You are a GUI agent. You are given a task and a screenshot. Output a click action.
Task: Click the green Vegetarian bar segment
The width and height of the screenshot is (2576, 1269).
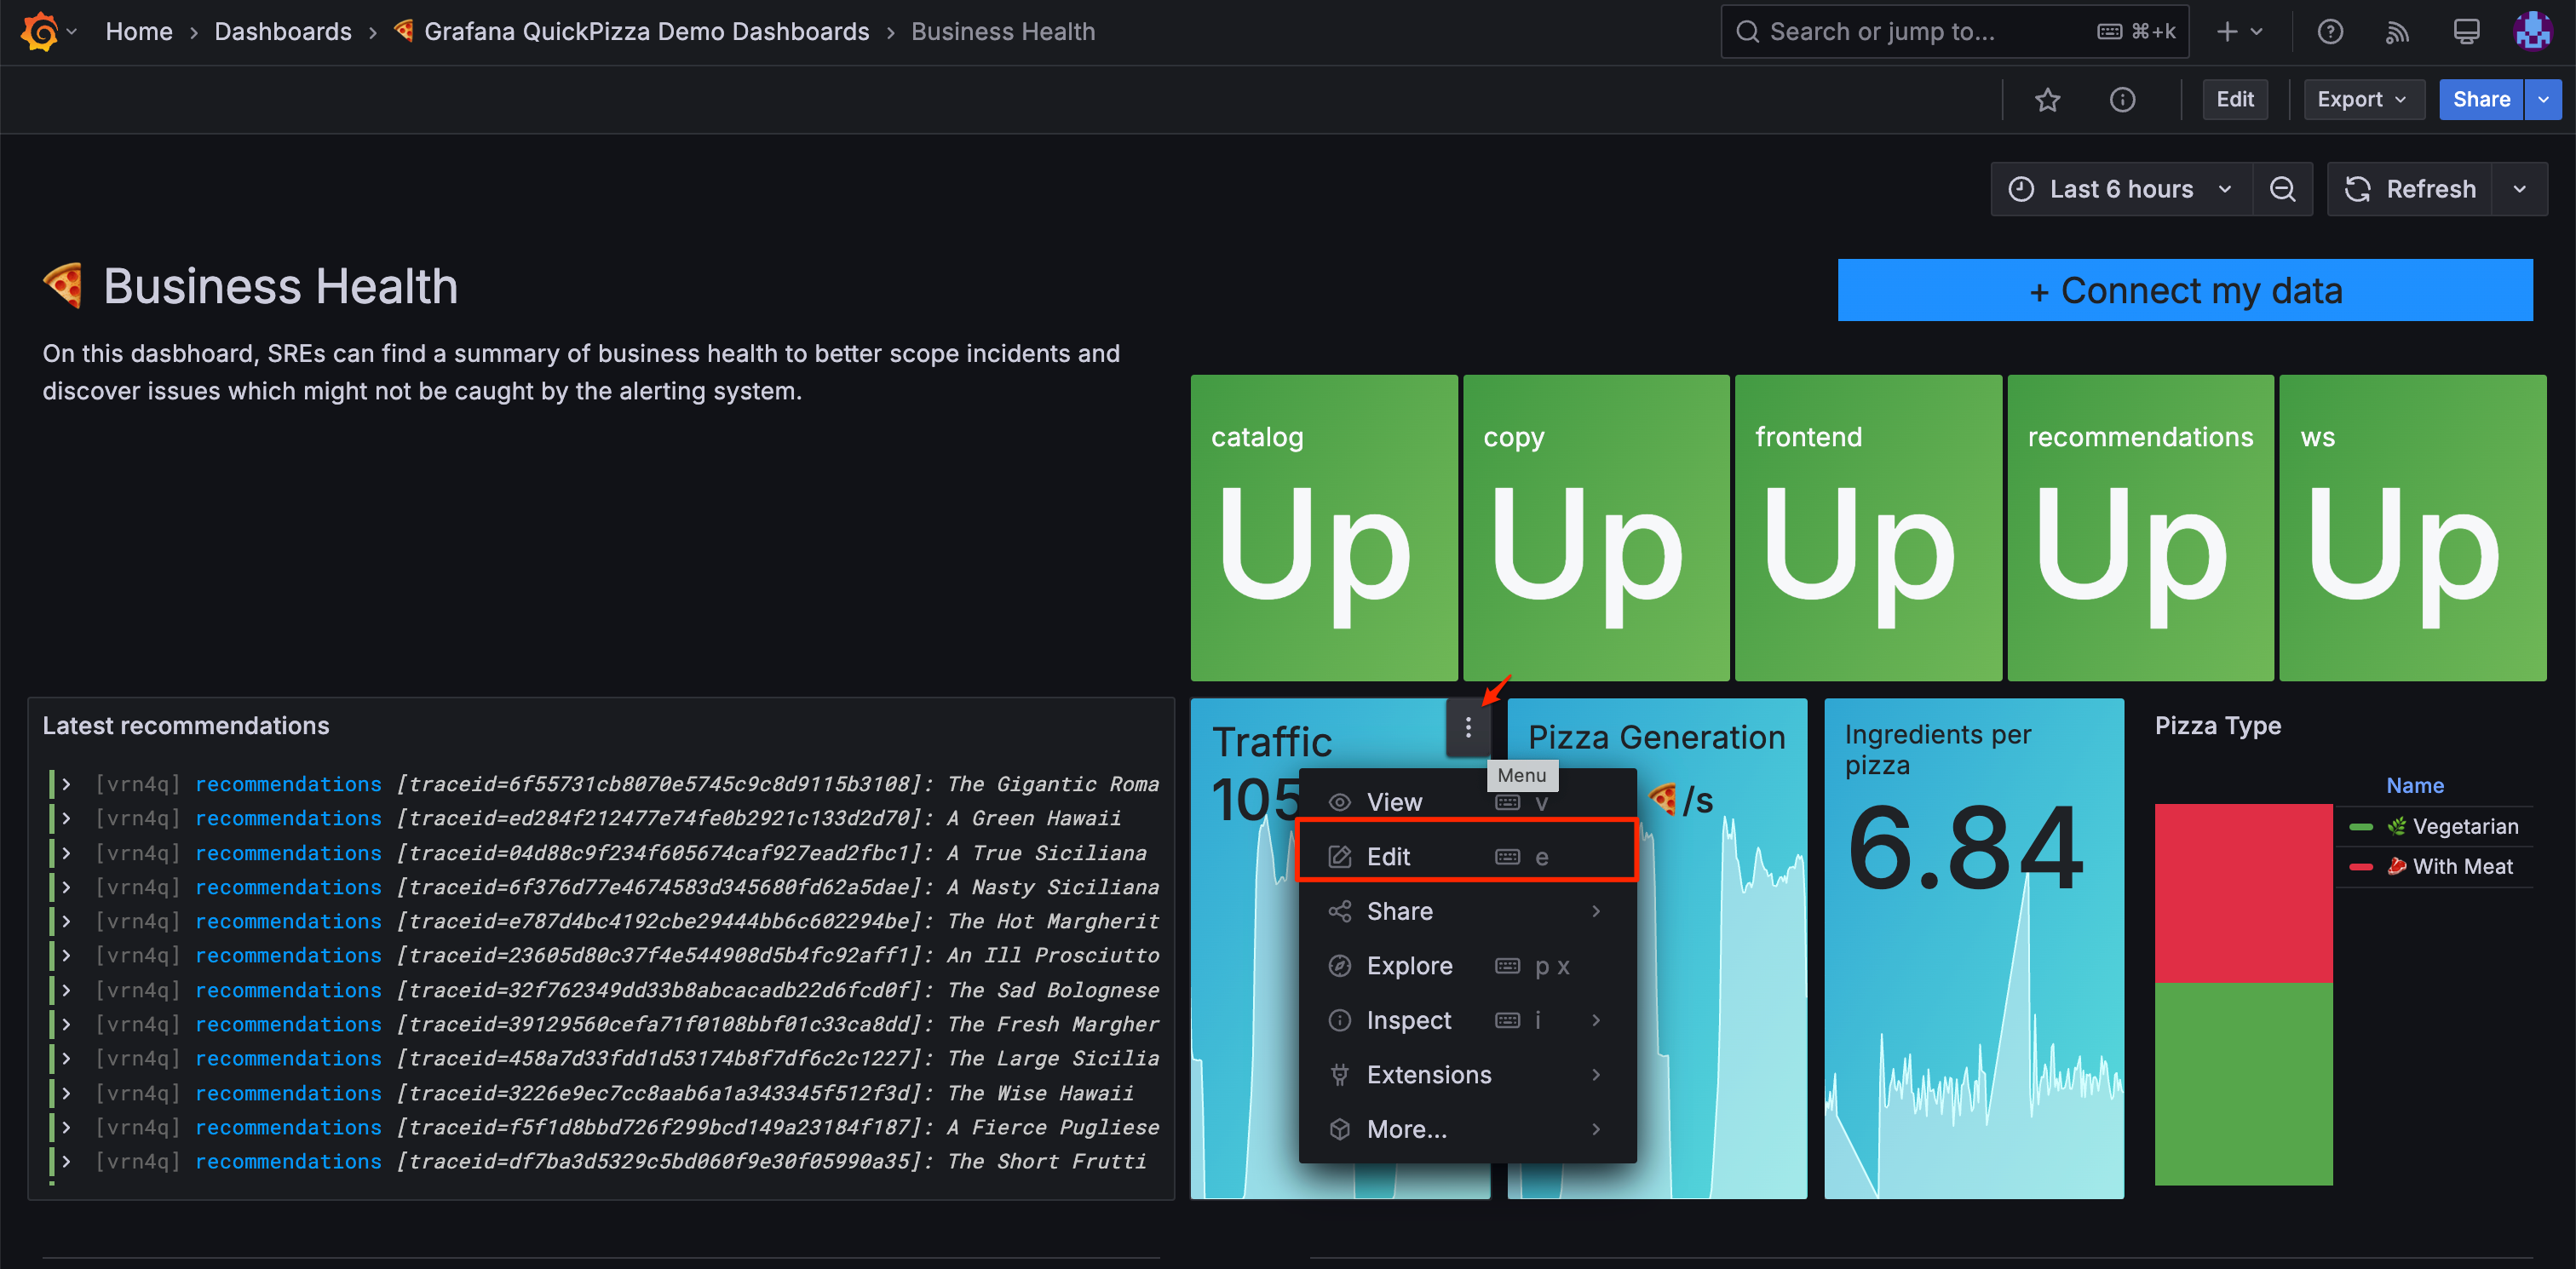[x=2243, y=1085]
